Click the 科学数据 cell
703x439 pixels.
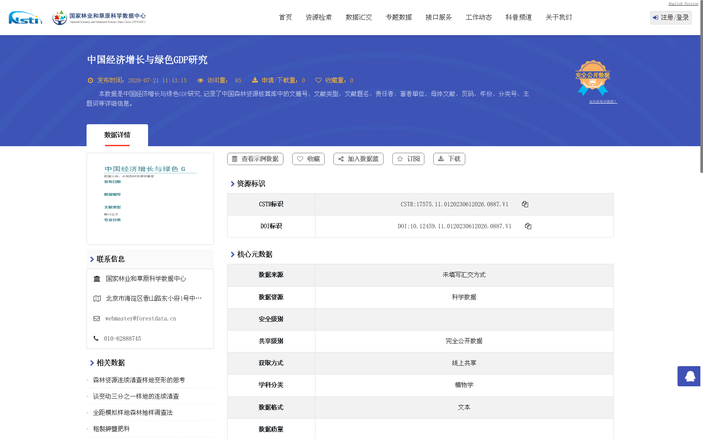coord(464,297)
